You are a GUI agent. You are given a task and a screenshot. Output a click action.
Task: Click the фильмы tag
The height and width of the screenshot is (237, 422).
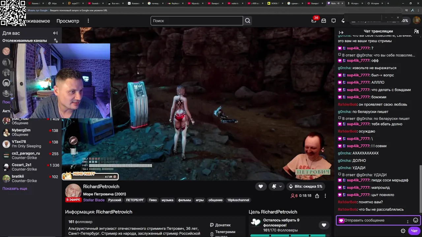point(185,200)
